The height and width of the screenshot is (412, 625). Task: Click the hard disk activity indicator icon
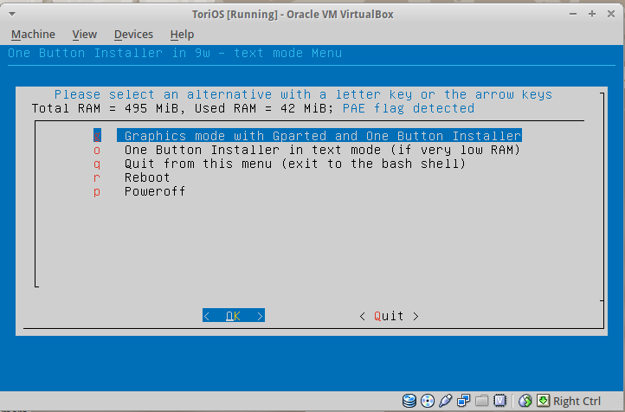coord(409,401)
